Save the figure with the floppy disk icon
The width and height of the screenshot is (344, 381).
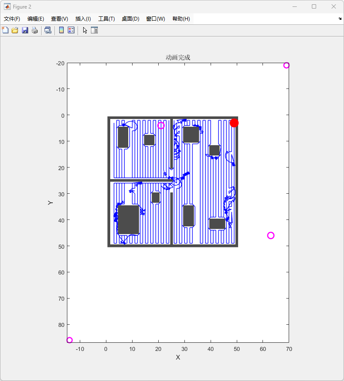tap(25, 30)
